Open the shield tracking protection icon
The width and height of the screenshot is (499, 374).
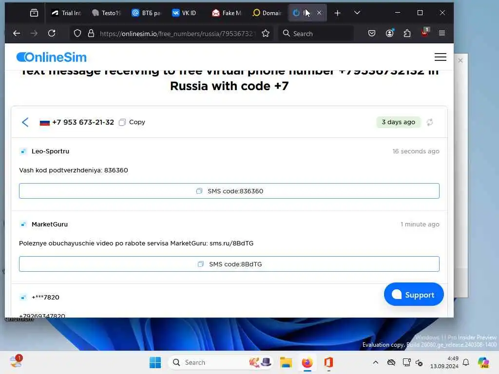point(77,34)
